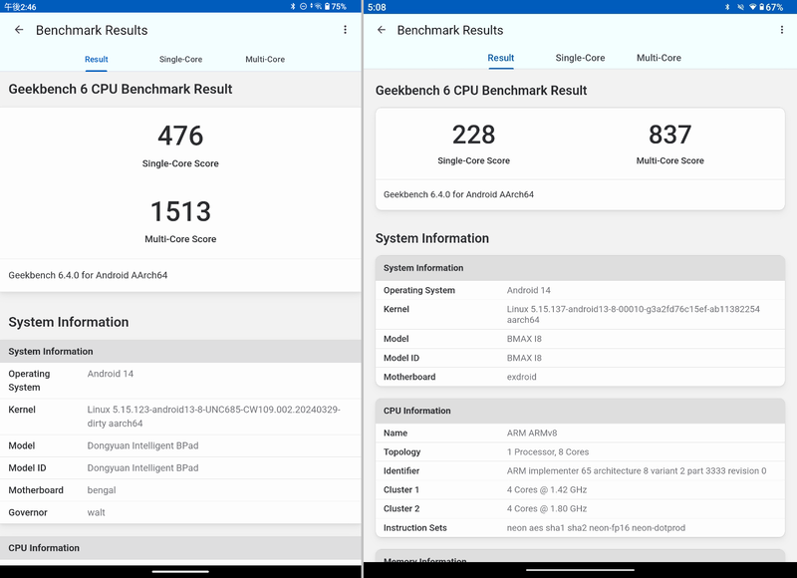Click the alarm icon in left status bar
This screenshot has height=578, width=797.
(x=304, y=7)
